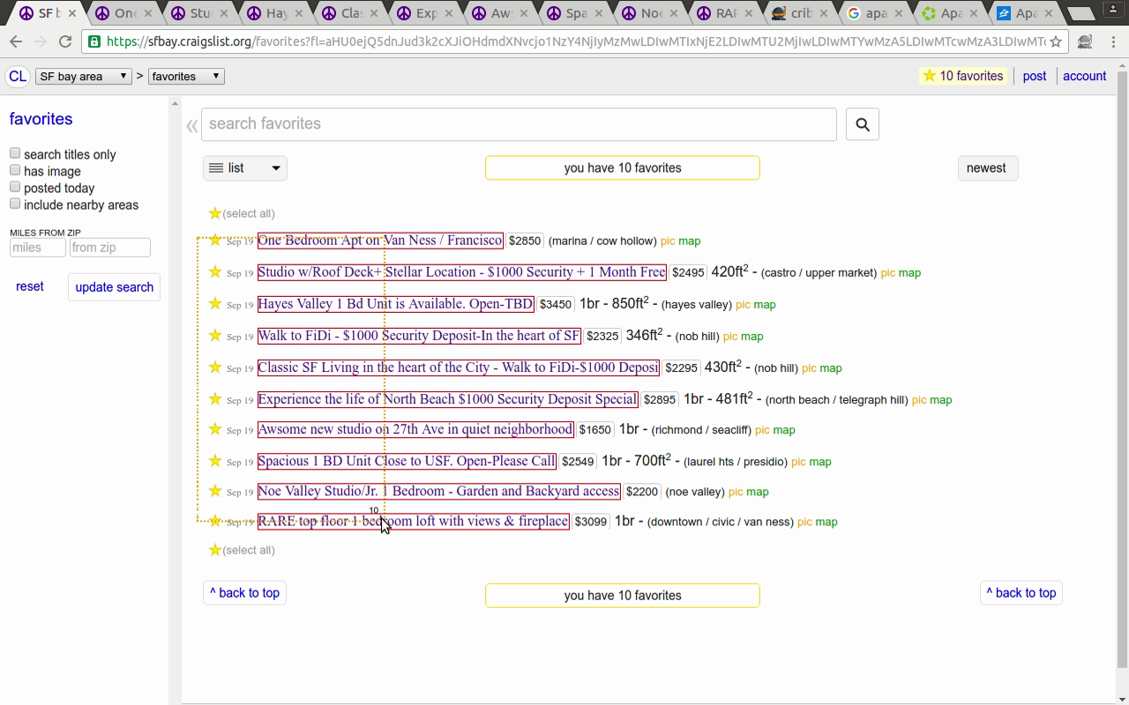Collapse sidebar with double-chevron icon
Image resolution: width=1129 pixels, height=705 pixels.
click(191, 126)
